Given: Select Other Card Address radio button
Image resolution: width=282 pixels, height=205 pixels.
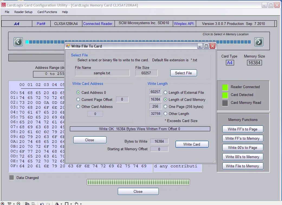Looking at the screenshot, I should (x=78, y=106).
